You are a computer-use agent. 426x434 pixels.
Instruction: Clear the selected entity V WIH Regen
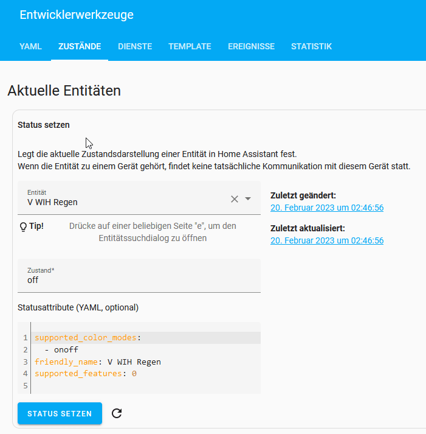point(235,199)
